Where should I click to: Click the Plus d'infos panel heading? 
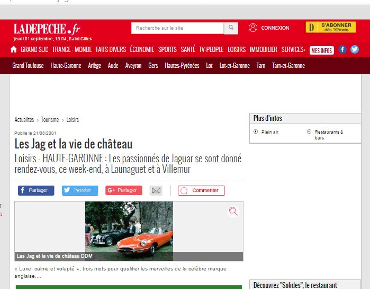[268, 118]
